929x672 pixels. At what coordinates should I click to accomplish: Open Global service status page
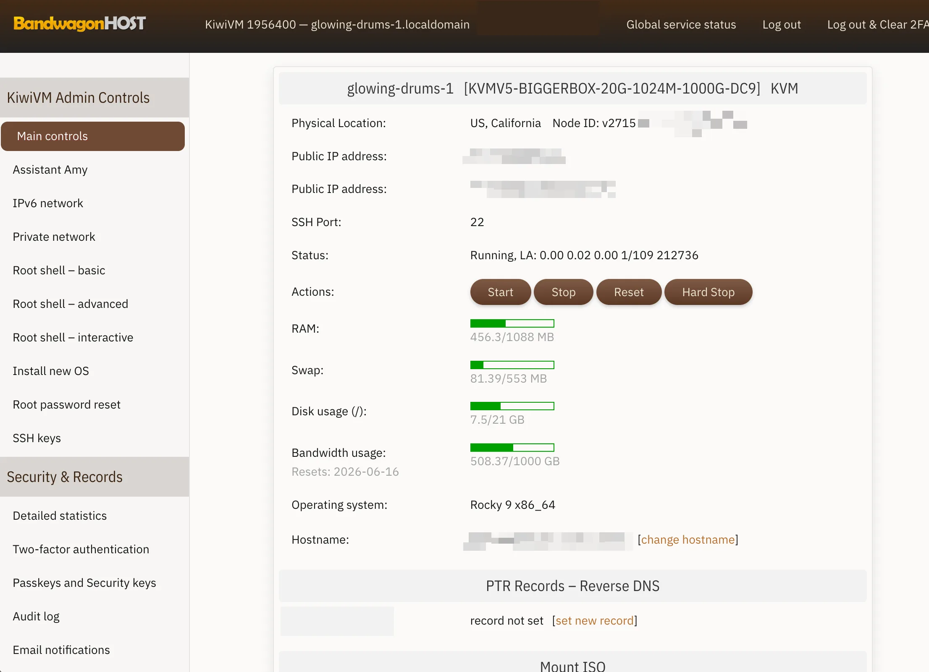coord(681,24)
